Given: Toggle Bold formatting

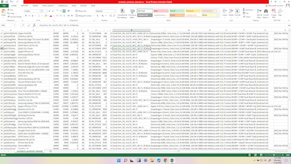Looking at the screenshot, I should (26, 16).
